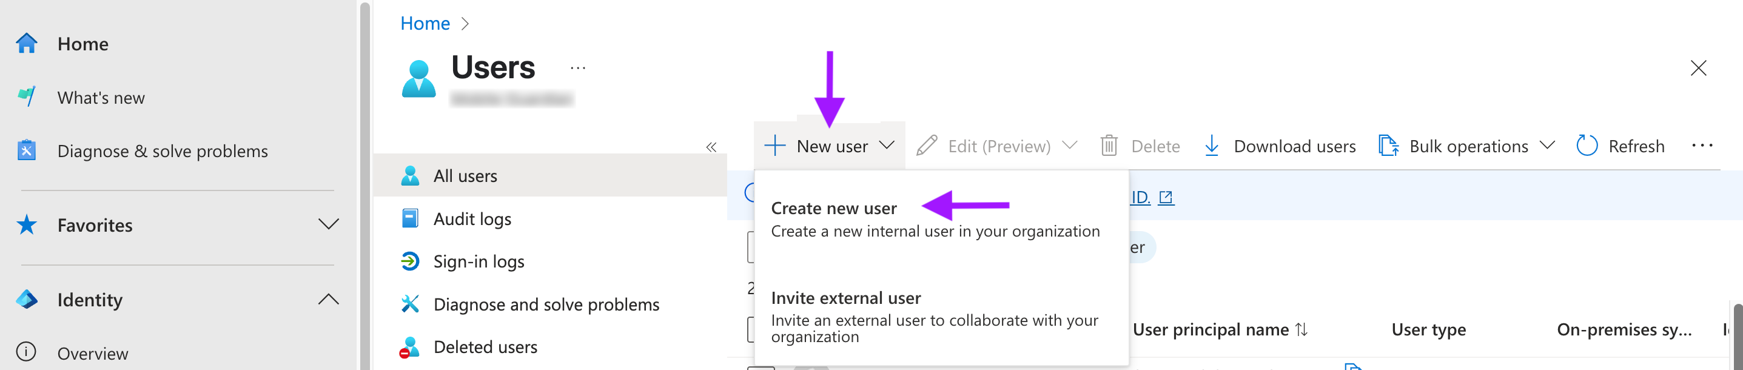The height and width of the screenshot is (370, 1743).
Task: Click the Refresh circular arrow icon
Action: [x=1586, y=146]
